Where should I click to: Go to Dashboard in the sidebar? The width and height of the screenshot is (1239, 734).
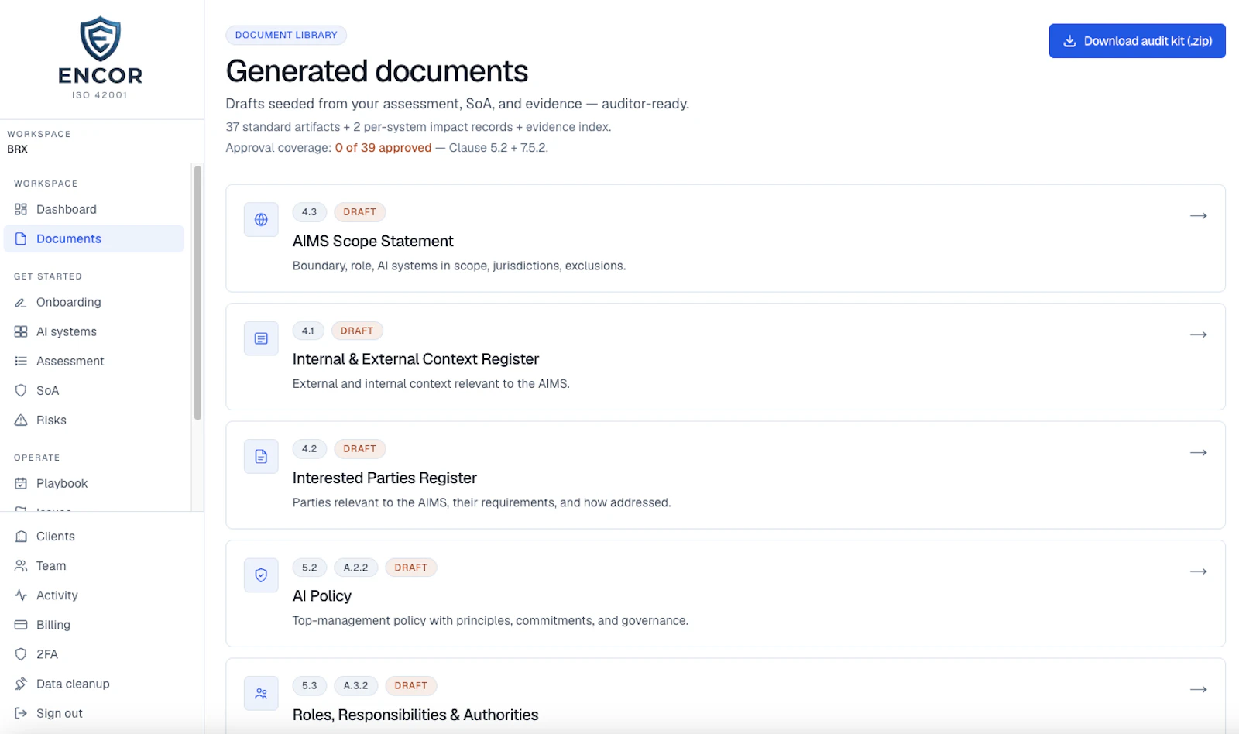click(94, 209)
